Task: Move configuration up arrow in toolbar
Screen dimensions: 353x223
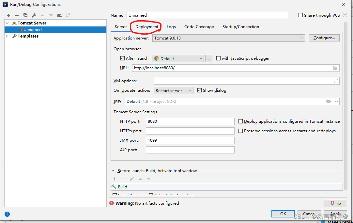Action: click(x=42, y=15)
